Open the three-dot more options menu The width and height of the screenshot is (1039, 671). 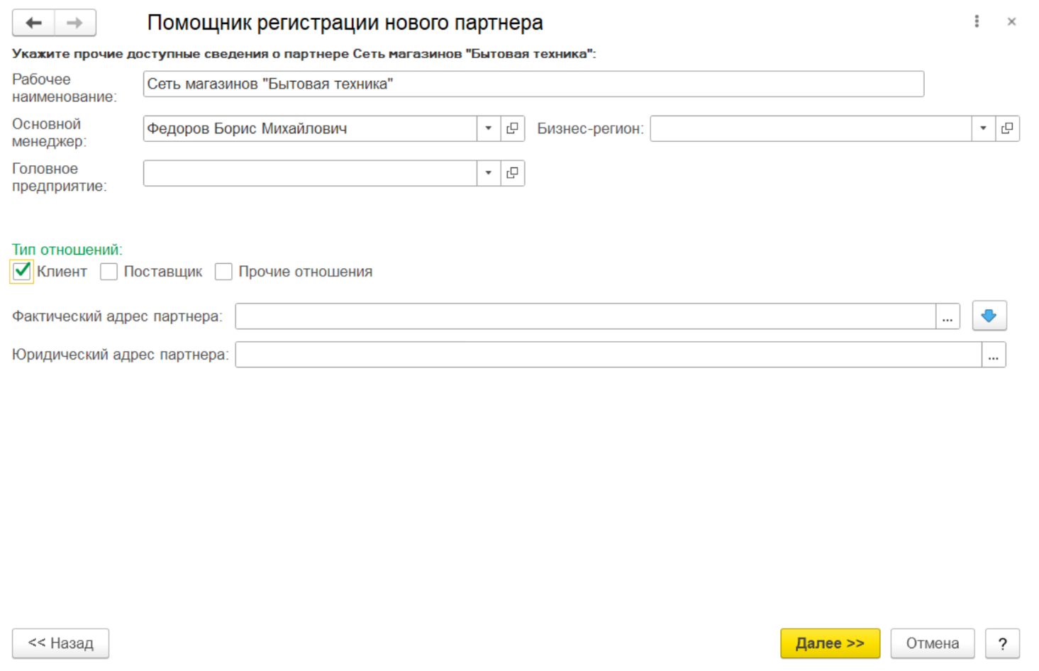977,22
